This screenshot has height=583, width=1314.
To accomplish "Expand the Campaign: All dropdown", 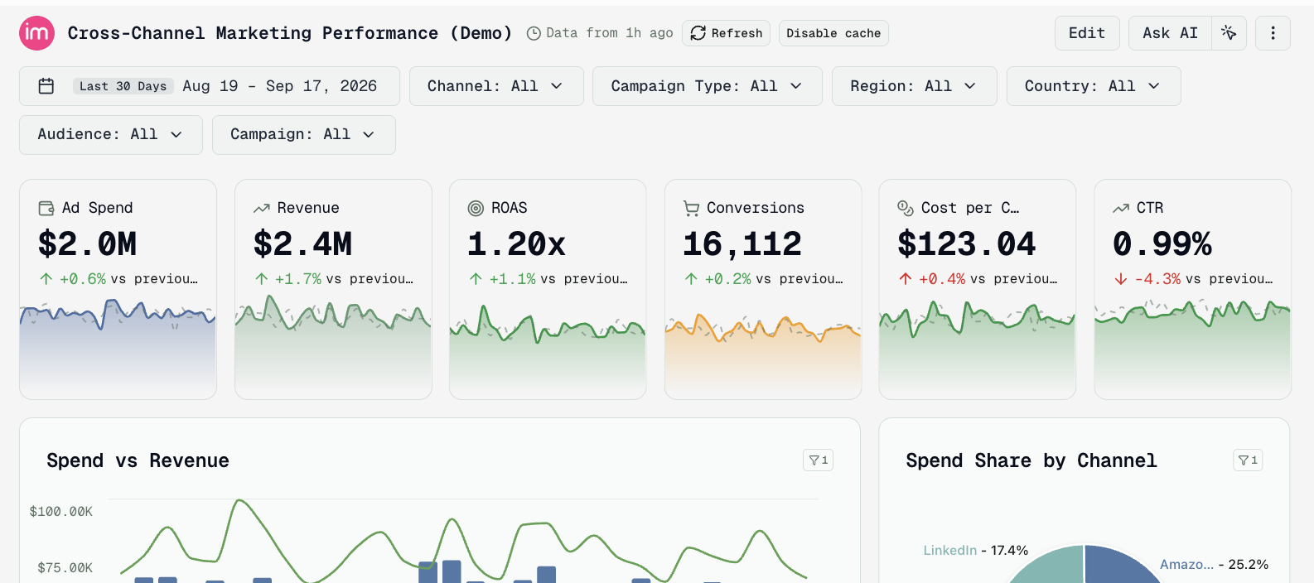I will point(304,134).
